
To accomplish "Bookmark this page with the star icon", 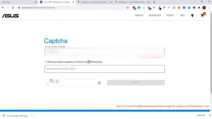I will pos(128,8).
